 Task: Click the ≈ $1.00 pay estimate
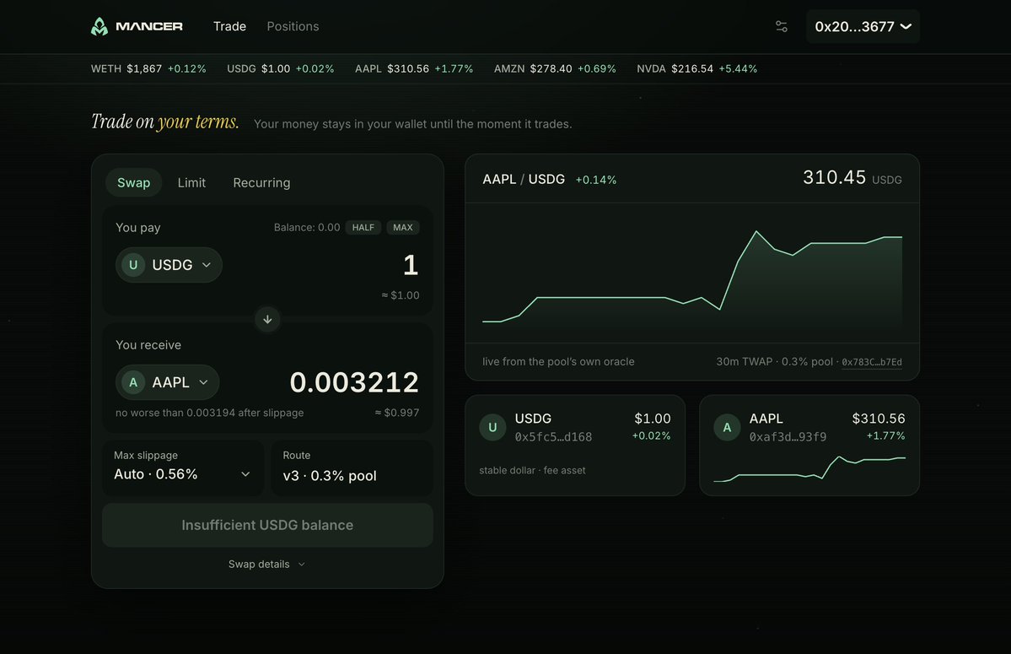click(401, 295)
